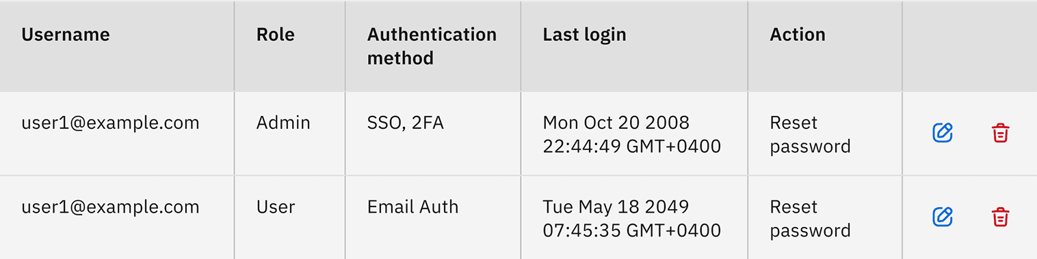Sort by the Role column header
This screenshot has height=259, width=1037.
pos(276,35)
